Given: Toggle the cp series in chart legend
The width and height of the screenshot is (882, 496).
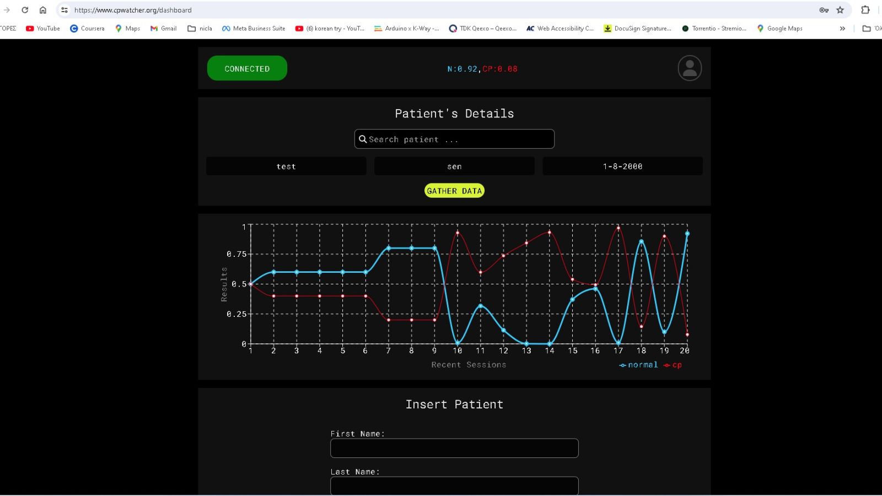Looking at the screenshot, I should pos(673,365).
